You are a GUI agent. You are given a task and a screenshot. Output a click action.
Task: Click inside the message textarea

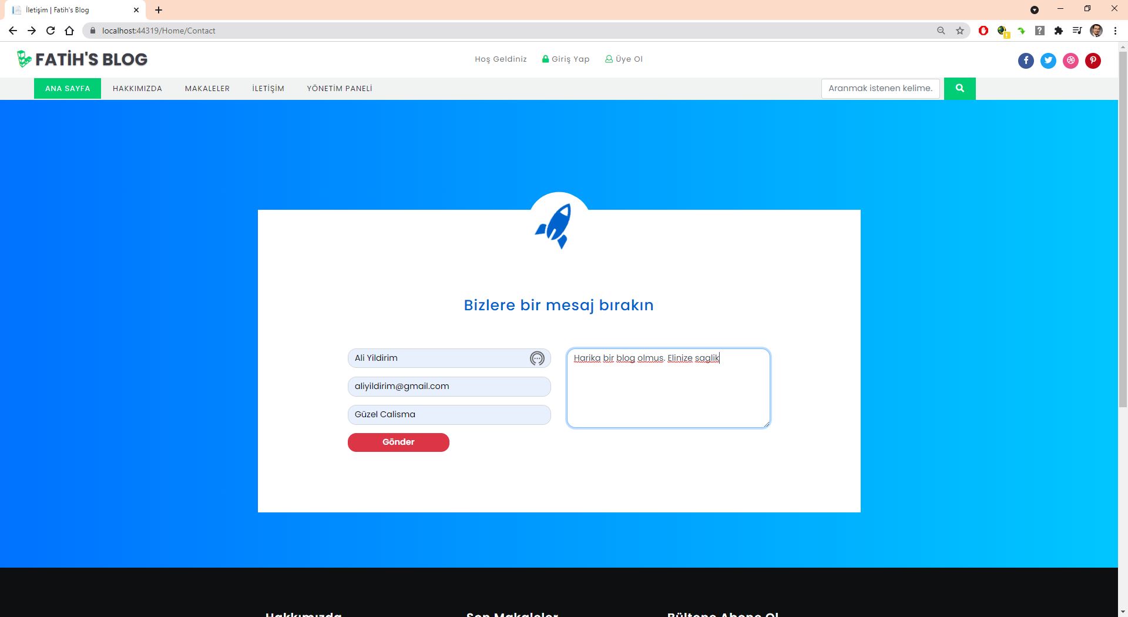(x=668, y=388)
